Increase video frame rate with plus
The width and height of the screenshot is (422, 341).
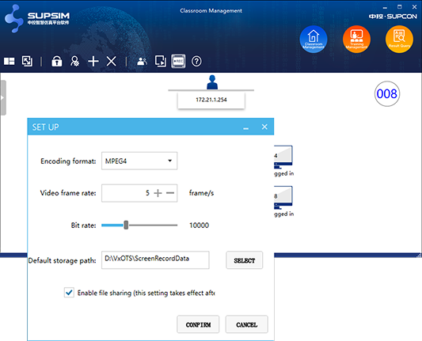click(x=158, y=193)
